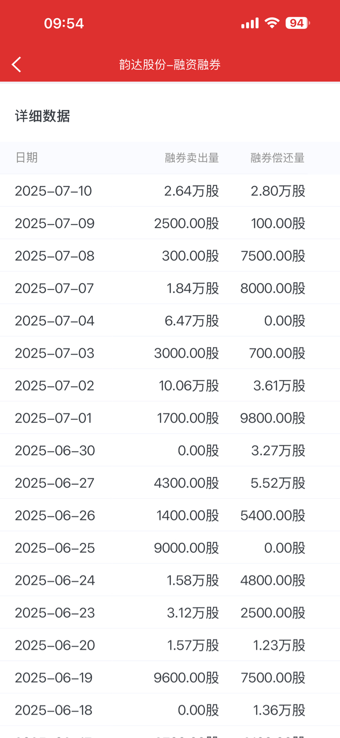Tap the back arrow icon
The image size is (340, 738).
click(17, 65)
